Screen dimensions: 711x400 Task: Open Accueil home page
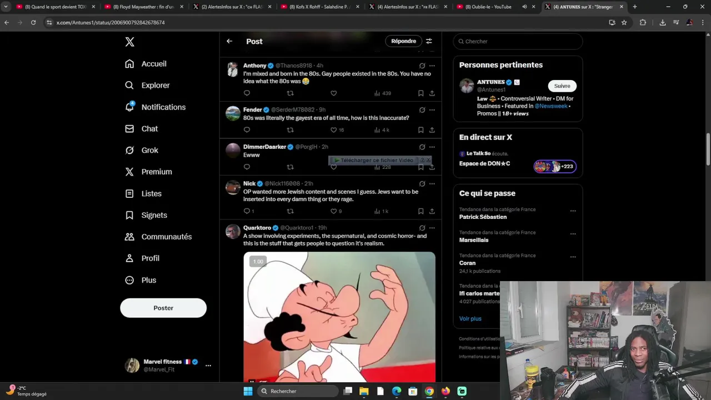click(x=146, y=64)
